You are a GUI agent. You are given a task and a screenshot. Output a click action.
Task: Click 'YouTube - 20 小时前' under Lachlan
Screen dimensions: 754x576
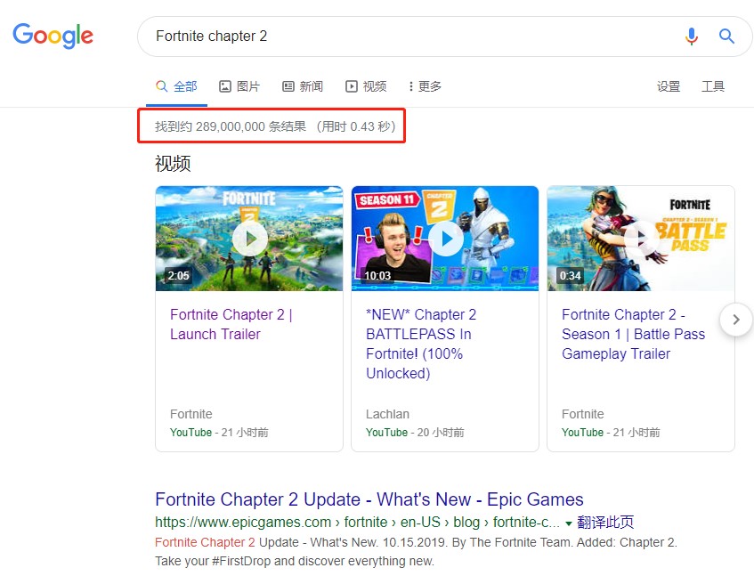[415, 433]
